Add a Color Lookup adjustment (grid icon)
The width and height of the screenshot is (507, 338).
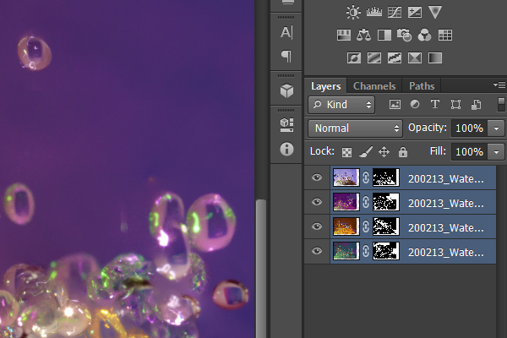tap(445, 35)
